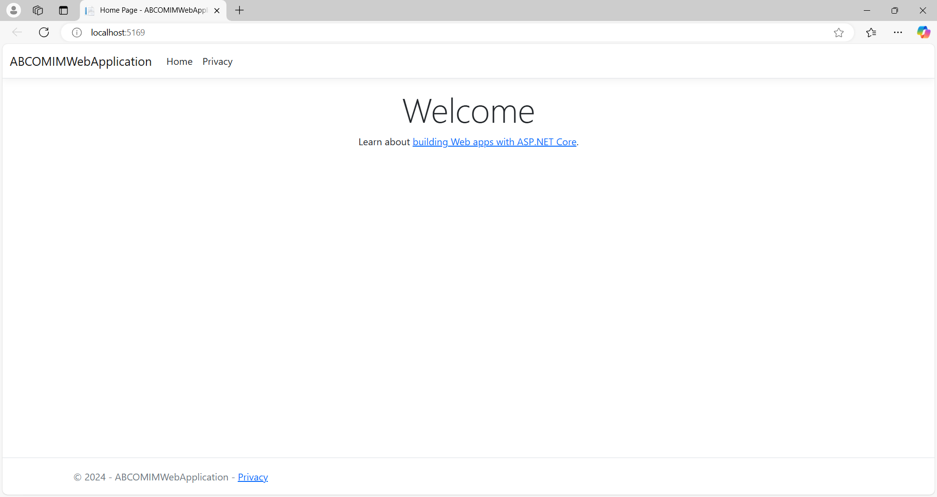
Task: Minimize the browser window
Action: pos(867,10)
